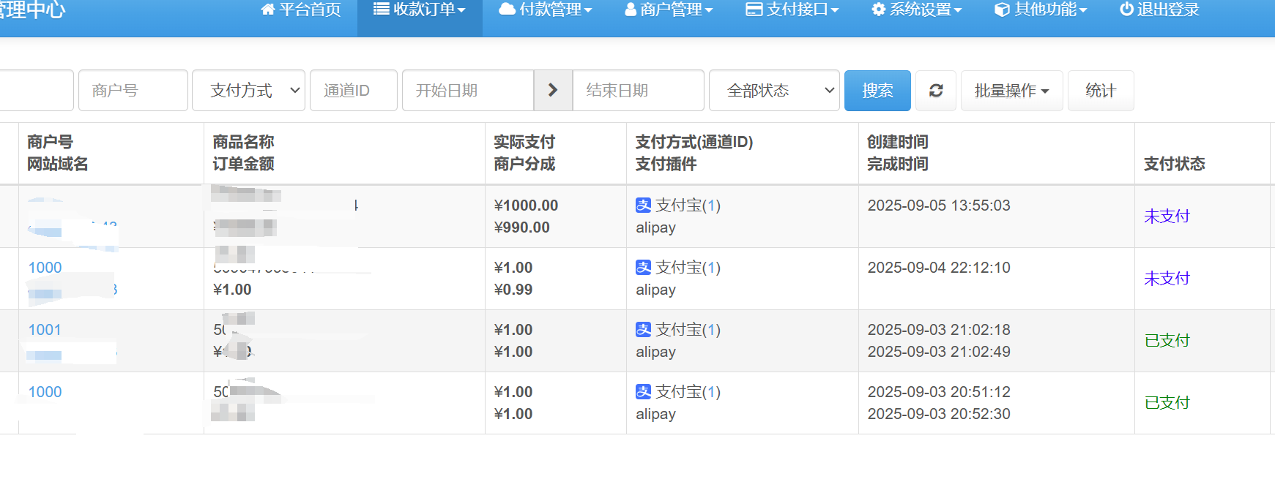Click the refresh icon button
This screenshot has height=490, width=1275.
[x=936, y=91]
